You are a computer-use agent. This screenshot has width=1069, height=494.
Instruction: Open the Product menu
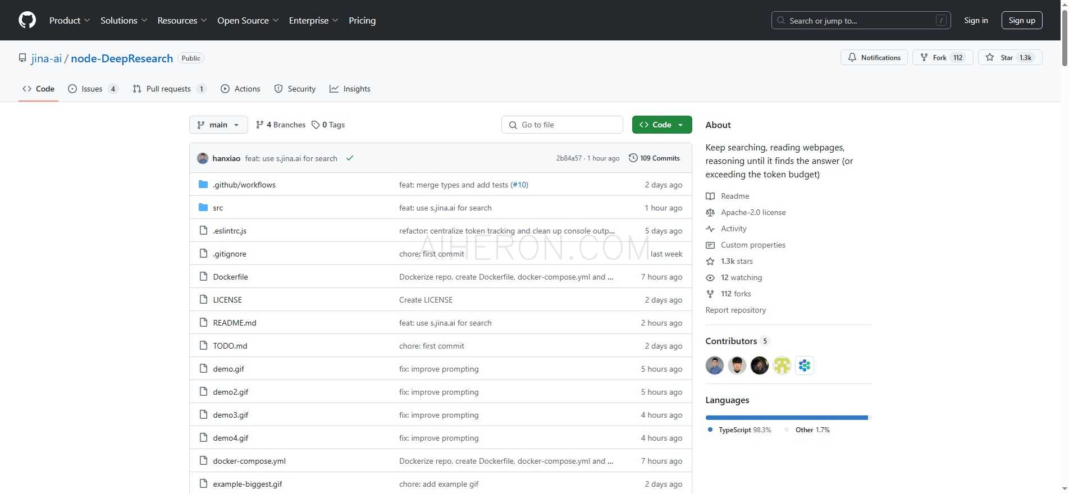click(70, 20)
